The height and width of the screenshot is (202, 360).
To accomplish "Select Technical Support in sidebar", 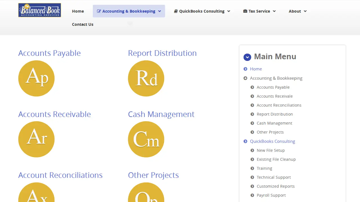I will pyautogui.click(x=274, y=177).
